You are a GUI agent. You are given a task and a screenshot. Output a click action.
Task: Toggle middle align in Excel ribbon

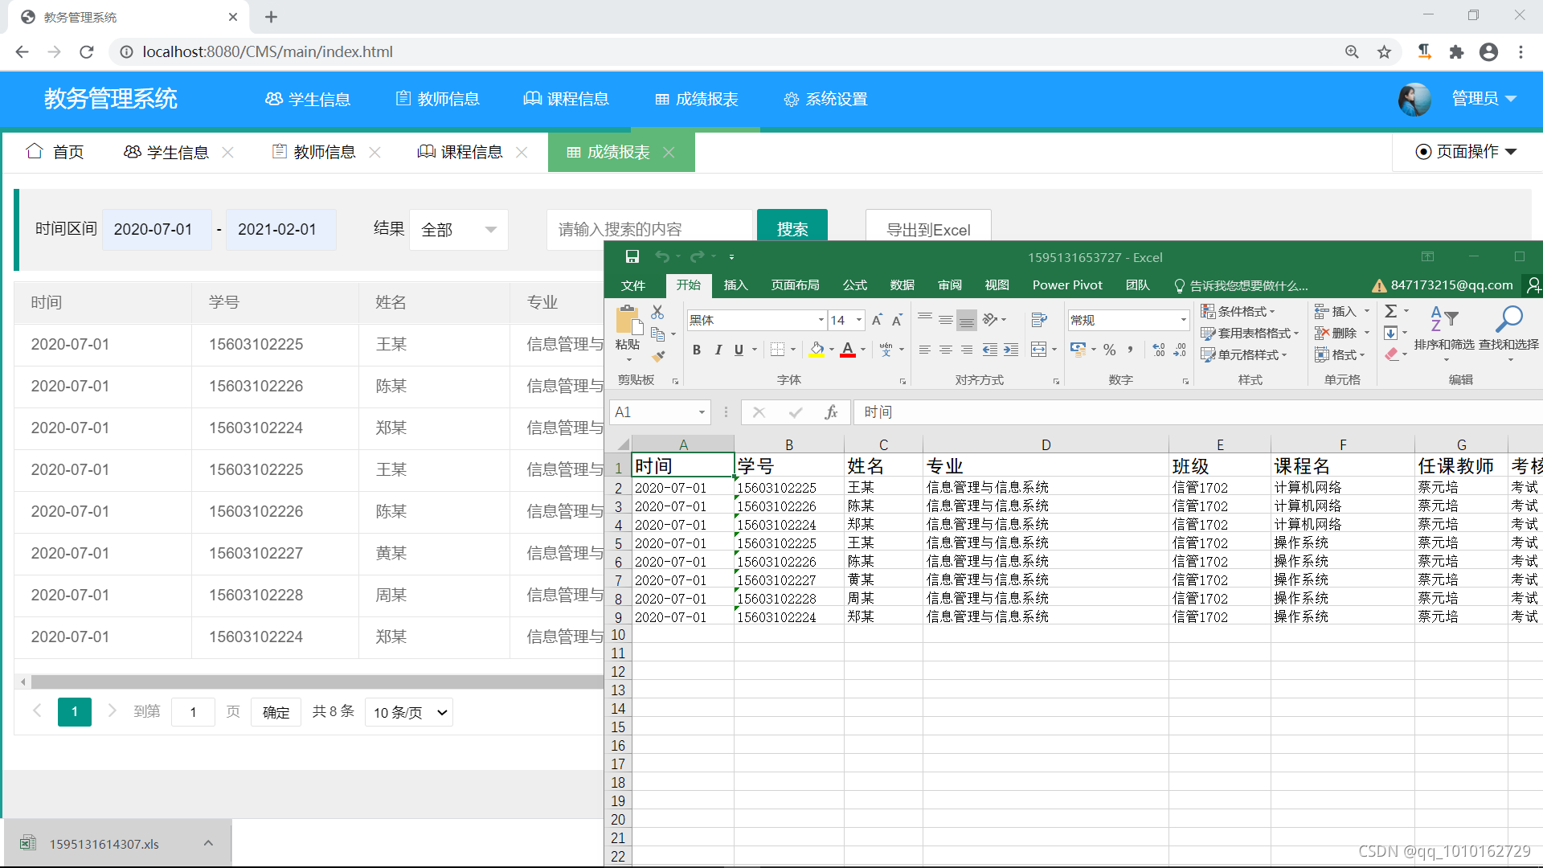point(946,320)
